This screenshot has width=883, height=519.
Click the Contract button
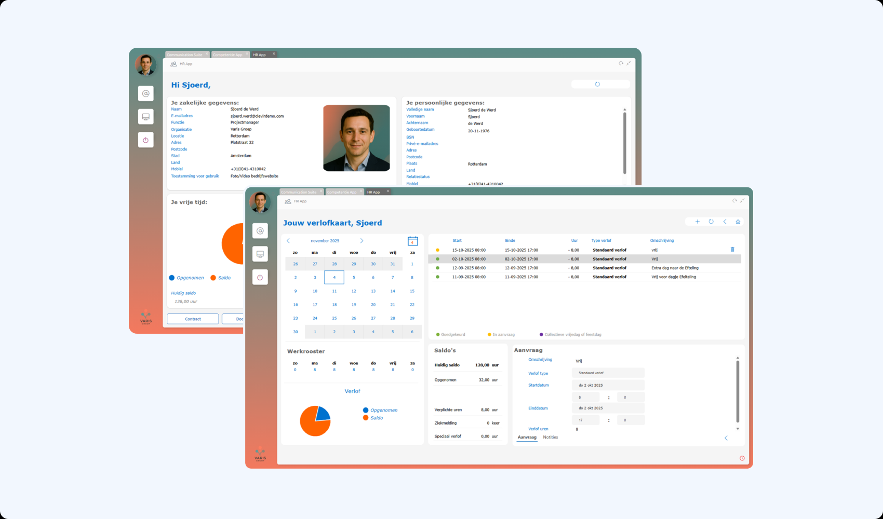[193, 319]
